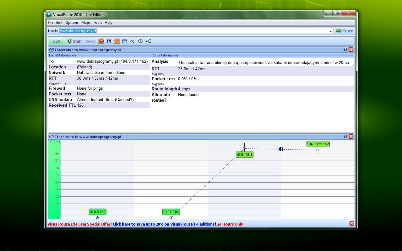Open the analysis curve view icon
Screen dimensions: 402x251
pyautogui.click(x=133, y=41)
